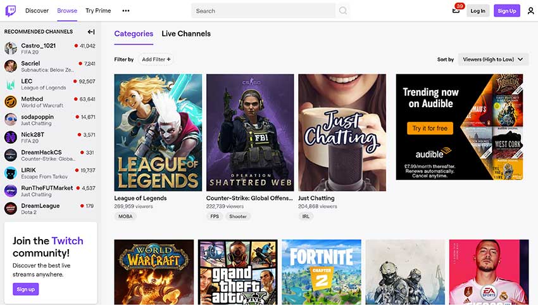Collapse the recommended channels sidebar arrow
538x305 pixels.
click(91, 32)
